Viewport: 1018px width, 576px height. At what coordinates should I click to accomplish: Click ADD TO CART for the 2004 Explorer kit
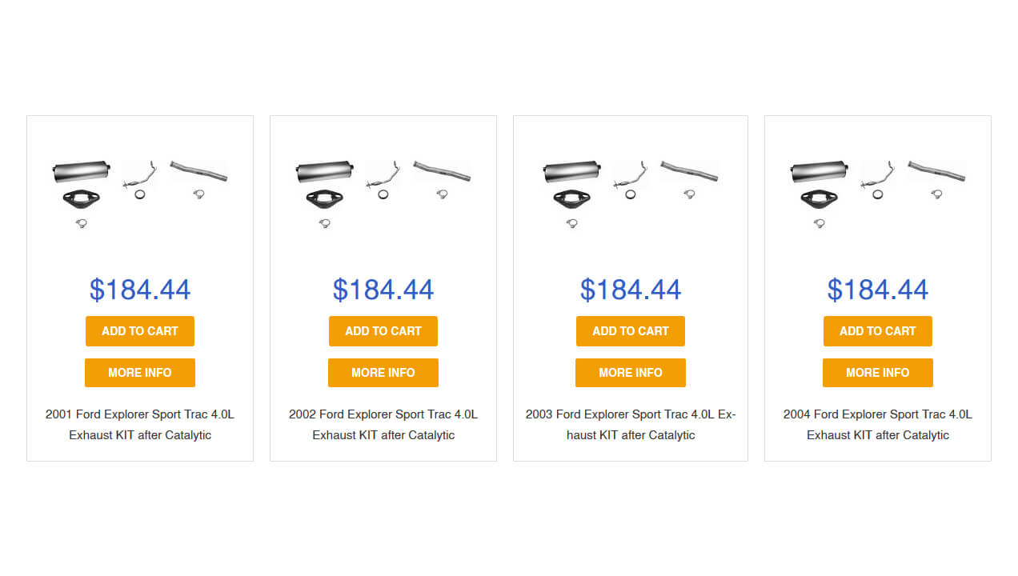(877, 330)
